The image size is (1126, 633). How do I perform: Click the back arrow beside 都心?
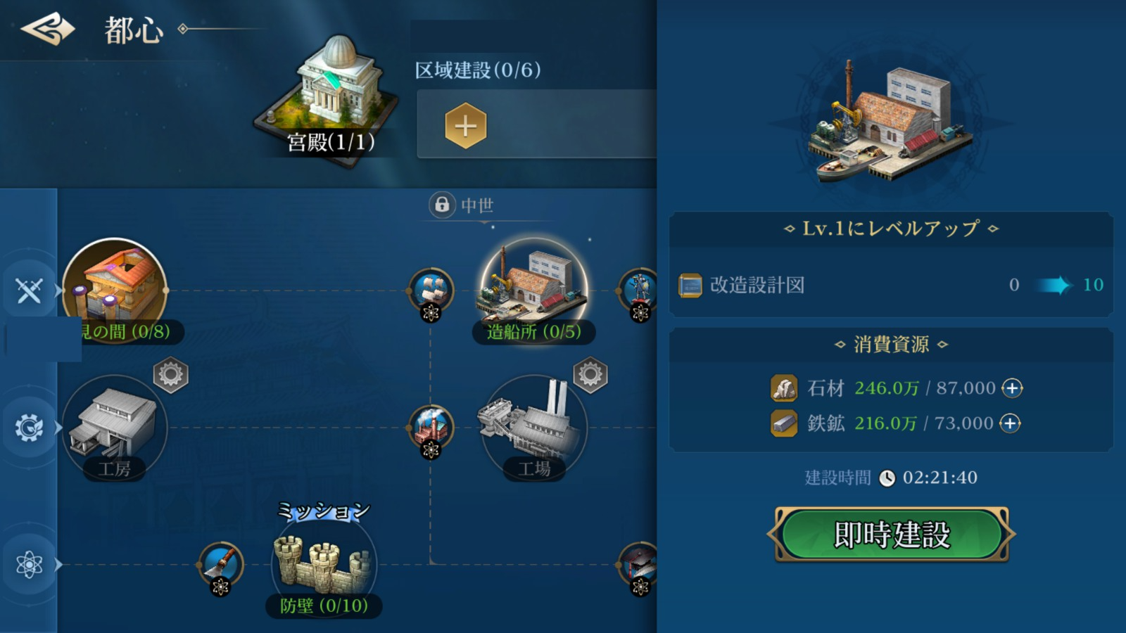[48, 30]
